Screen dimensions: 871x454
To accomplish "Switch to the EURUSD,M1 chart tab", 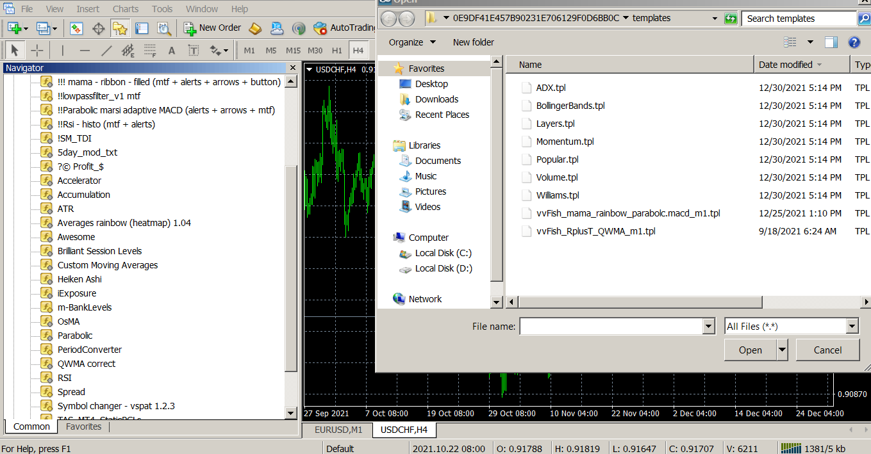I will pyautogui.click(x=338, y=430).
